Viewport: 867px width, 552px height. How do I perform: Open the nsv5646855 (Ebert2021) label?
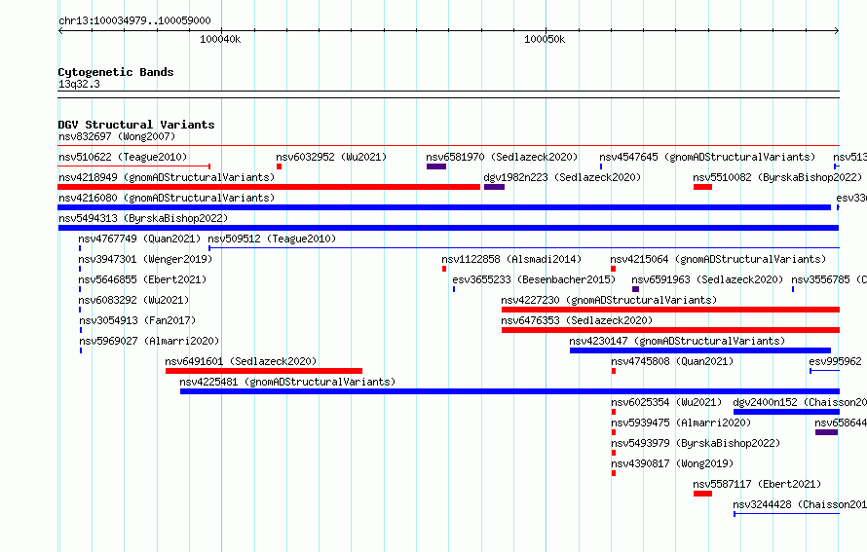(142, 279)
